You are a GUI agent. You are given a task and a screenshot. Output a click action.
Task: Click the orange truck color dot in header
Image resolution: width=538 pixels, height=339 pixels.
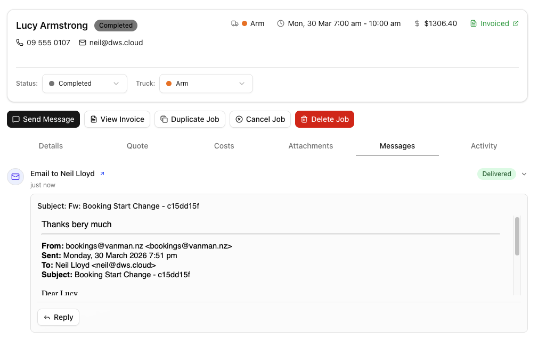[x=244, y=23]
